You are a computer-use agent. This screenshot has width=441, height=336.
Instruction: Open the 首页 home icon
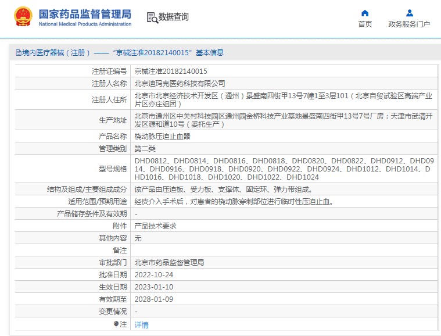click(x=365, y=13)
